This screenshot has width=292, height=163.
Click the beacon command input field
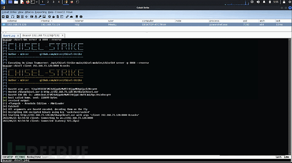click(146, 160)
